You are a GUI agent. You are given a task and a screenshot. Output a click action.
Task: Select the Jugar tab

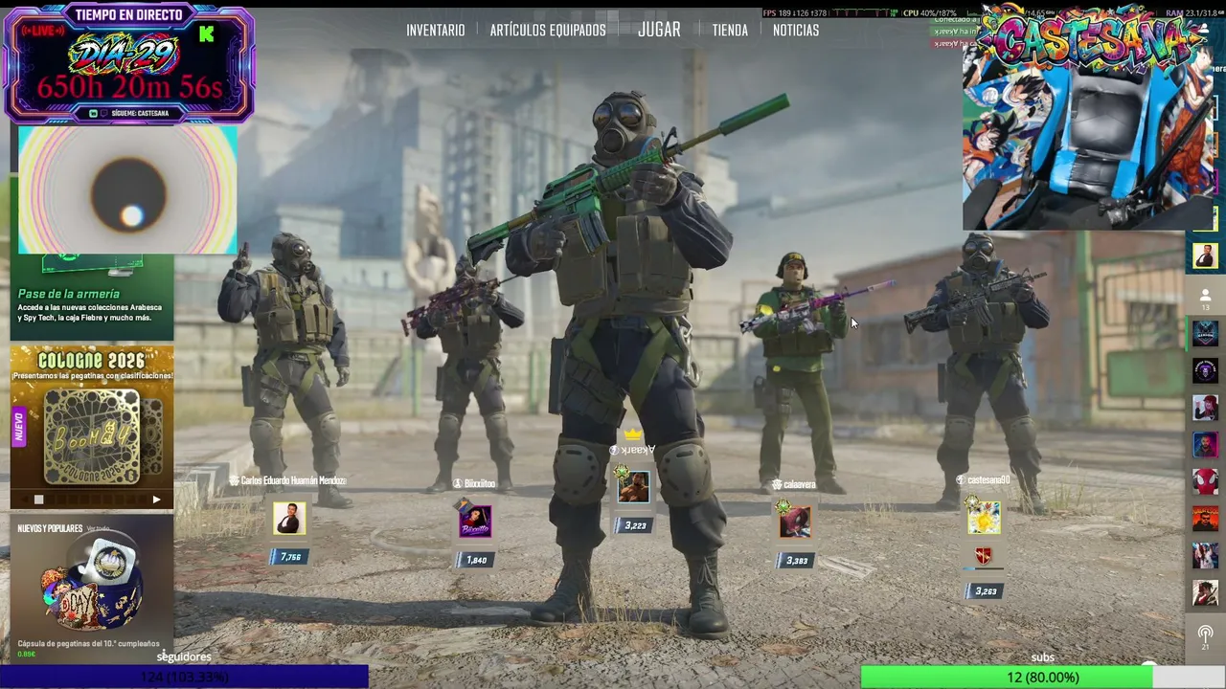tap(659, 30)
